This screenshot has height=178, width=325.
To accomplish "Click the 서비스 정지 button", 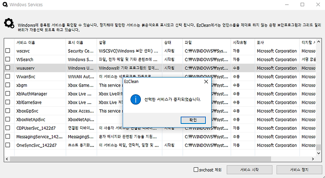I will (x=299, y=170).
